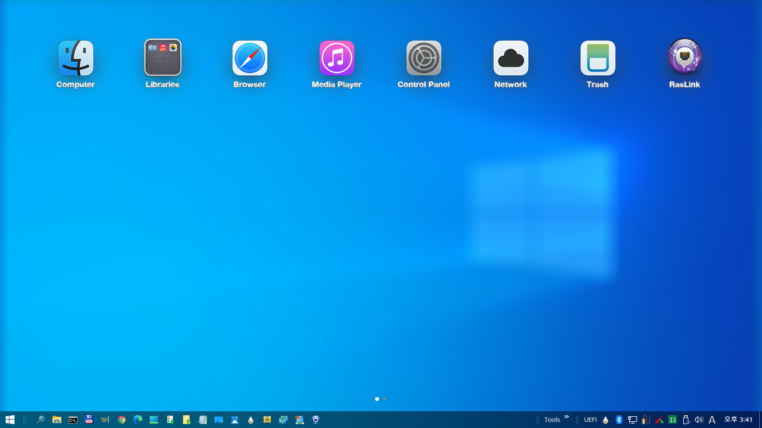Click the thermometer cable tray icon
The width and height of the screenshot is (762, 428).
pos(646,420)
